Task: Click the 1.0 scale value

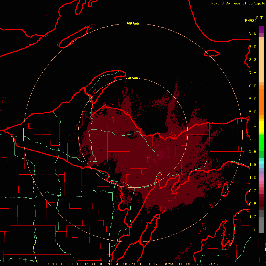Action: tap(253, 178)
